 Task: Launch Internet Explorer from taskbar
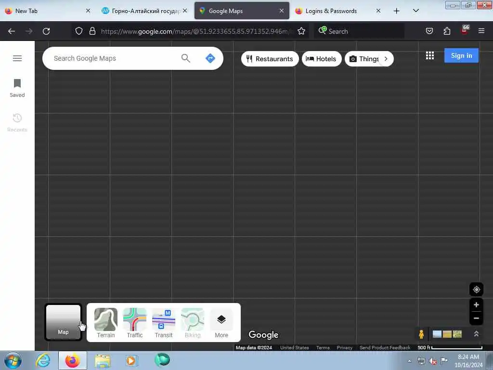[43, 360]
